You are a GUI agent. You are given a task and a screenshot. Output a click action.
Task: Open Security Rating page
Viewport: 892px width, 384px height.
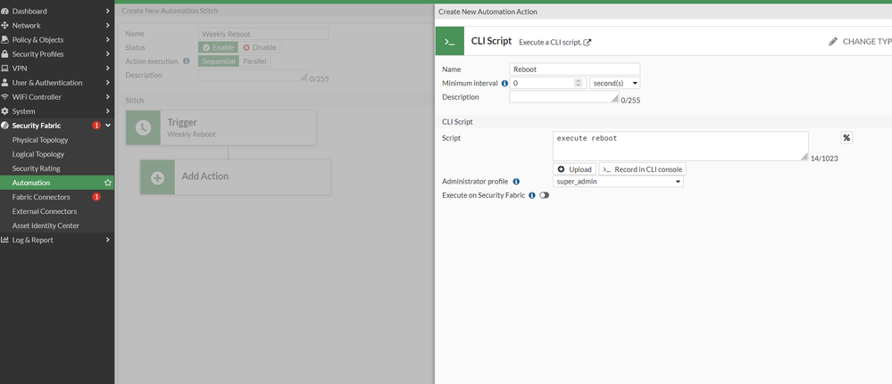36,168
